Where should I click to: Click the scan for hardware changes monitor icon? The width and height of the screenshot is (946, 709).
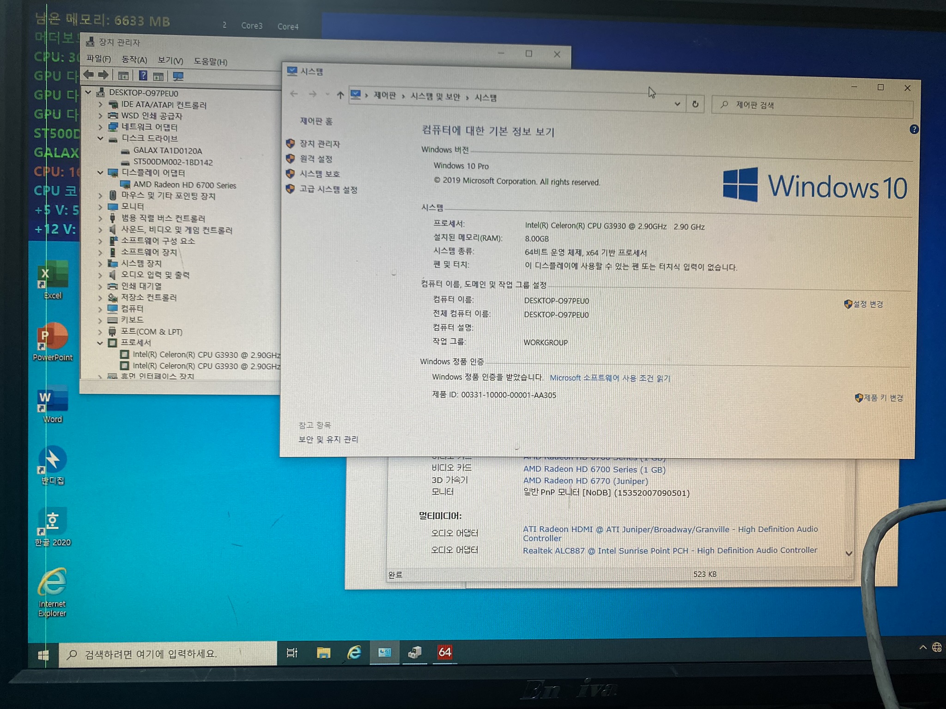178,77
